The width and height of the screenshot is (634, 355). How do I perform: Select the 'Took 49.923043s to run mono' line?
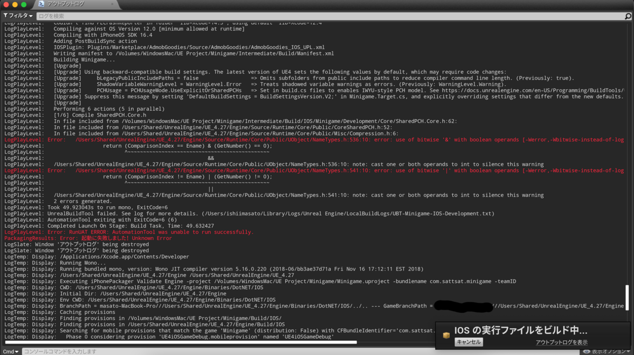[86, 207]
